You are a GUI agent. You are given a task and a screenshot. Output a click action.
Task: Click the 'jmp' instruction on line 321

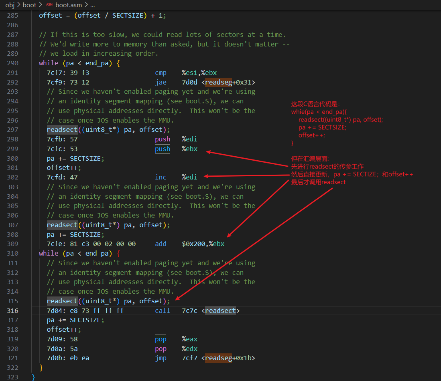click(161, 358)
